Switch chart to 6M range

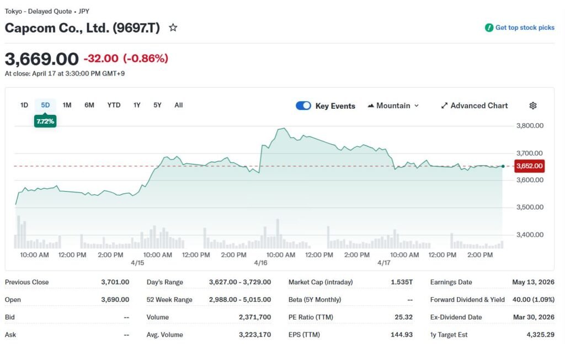point(89,105)
